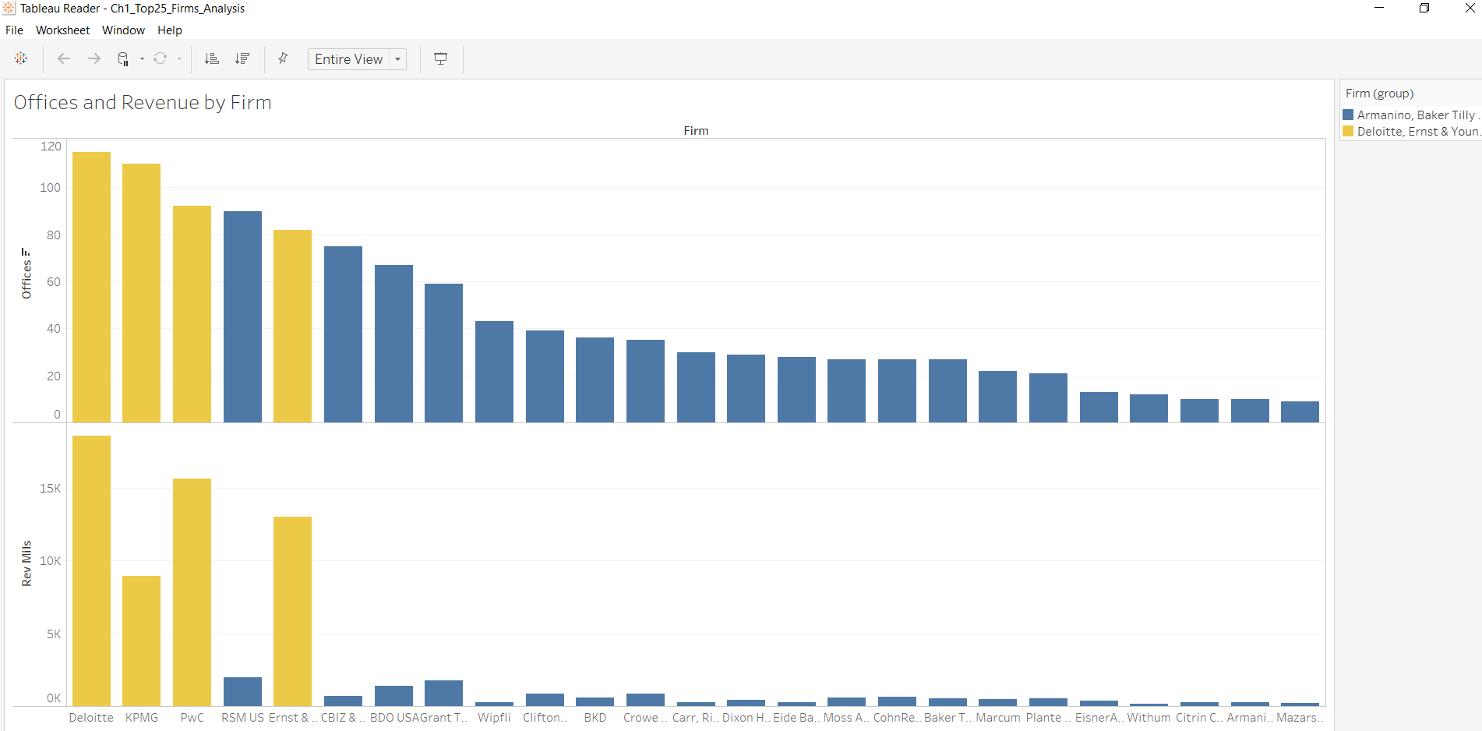Image resolution: width=1482 pixels, height=731 pixels.
Task: Open the File menu
Action: [x=14, y=30]
